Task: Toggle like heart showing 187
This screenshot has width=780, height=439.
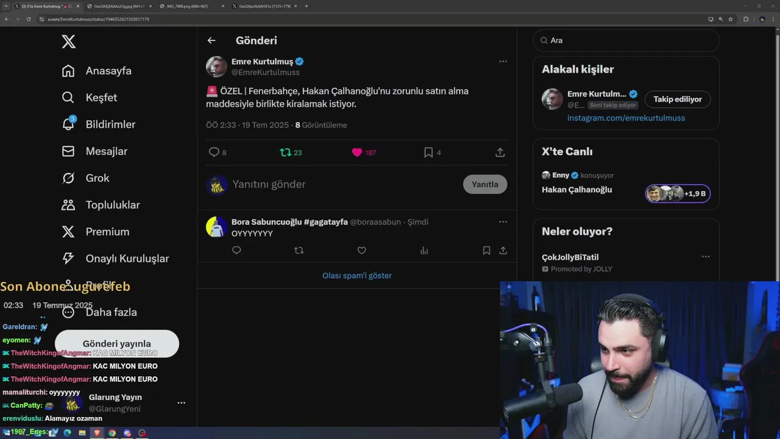Action: tap(357, 152)
